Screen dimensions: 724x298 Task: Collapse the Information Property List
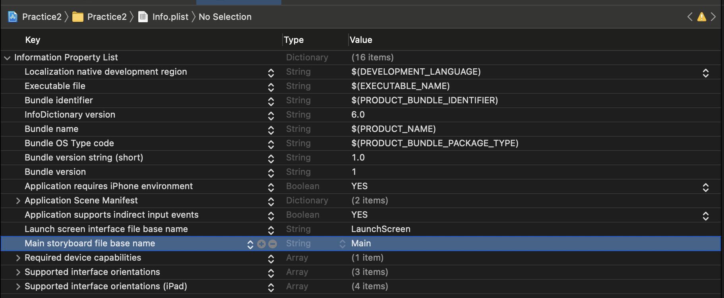tap(7, 58)
